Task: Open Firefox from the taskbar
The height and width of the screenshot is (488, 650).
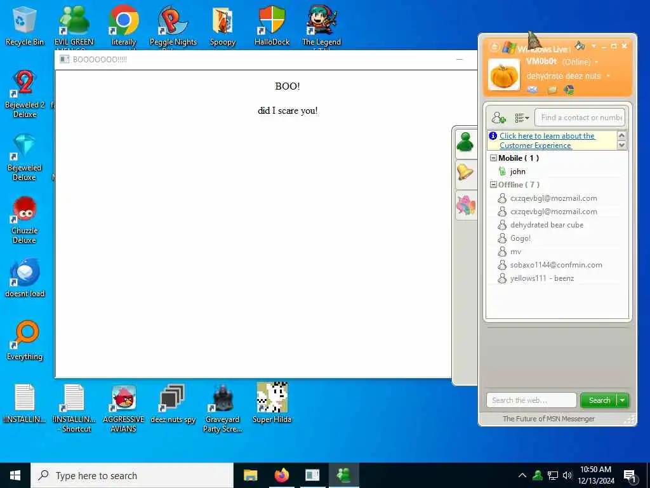Action: click(281, 475)
